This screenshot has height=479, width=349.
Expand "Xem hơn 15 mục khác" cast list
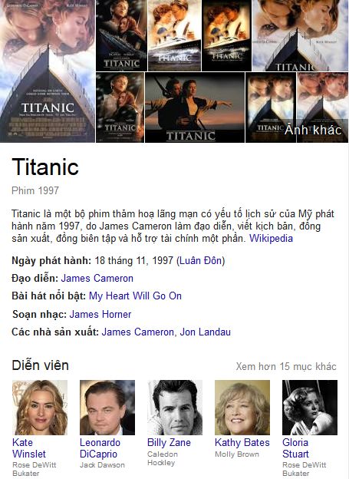click(x=286, y=366)
